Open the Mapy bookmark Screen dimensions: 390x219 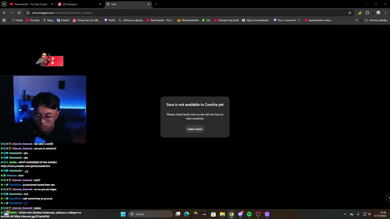point(48,20)
